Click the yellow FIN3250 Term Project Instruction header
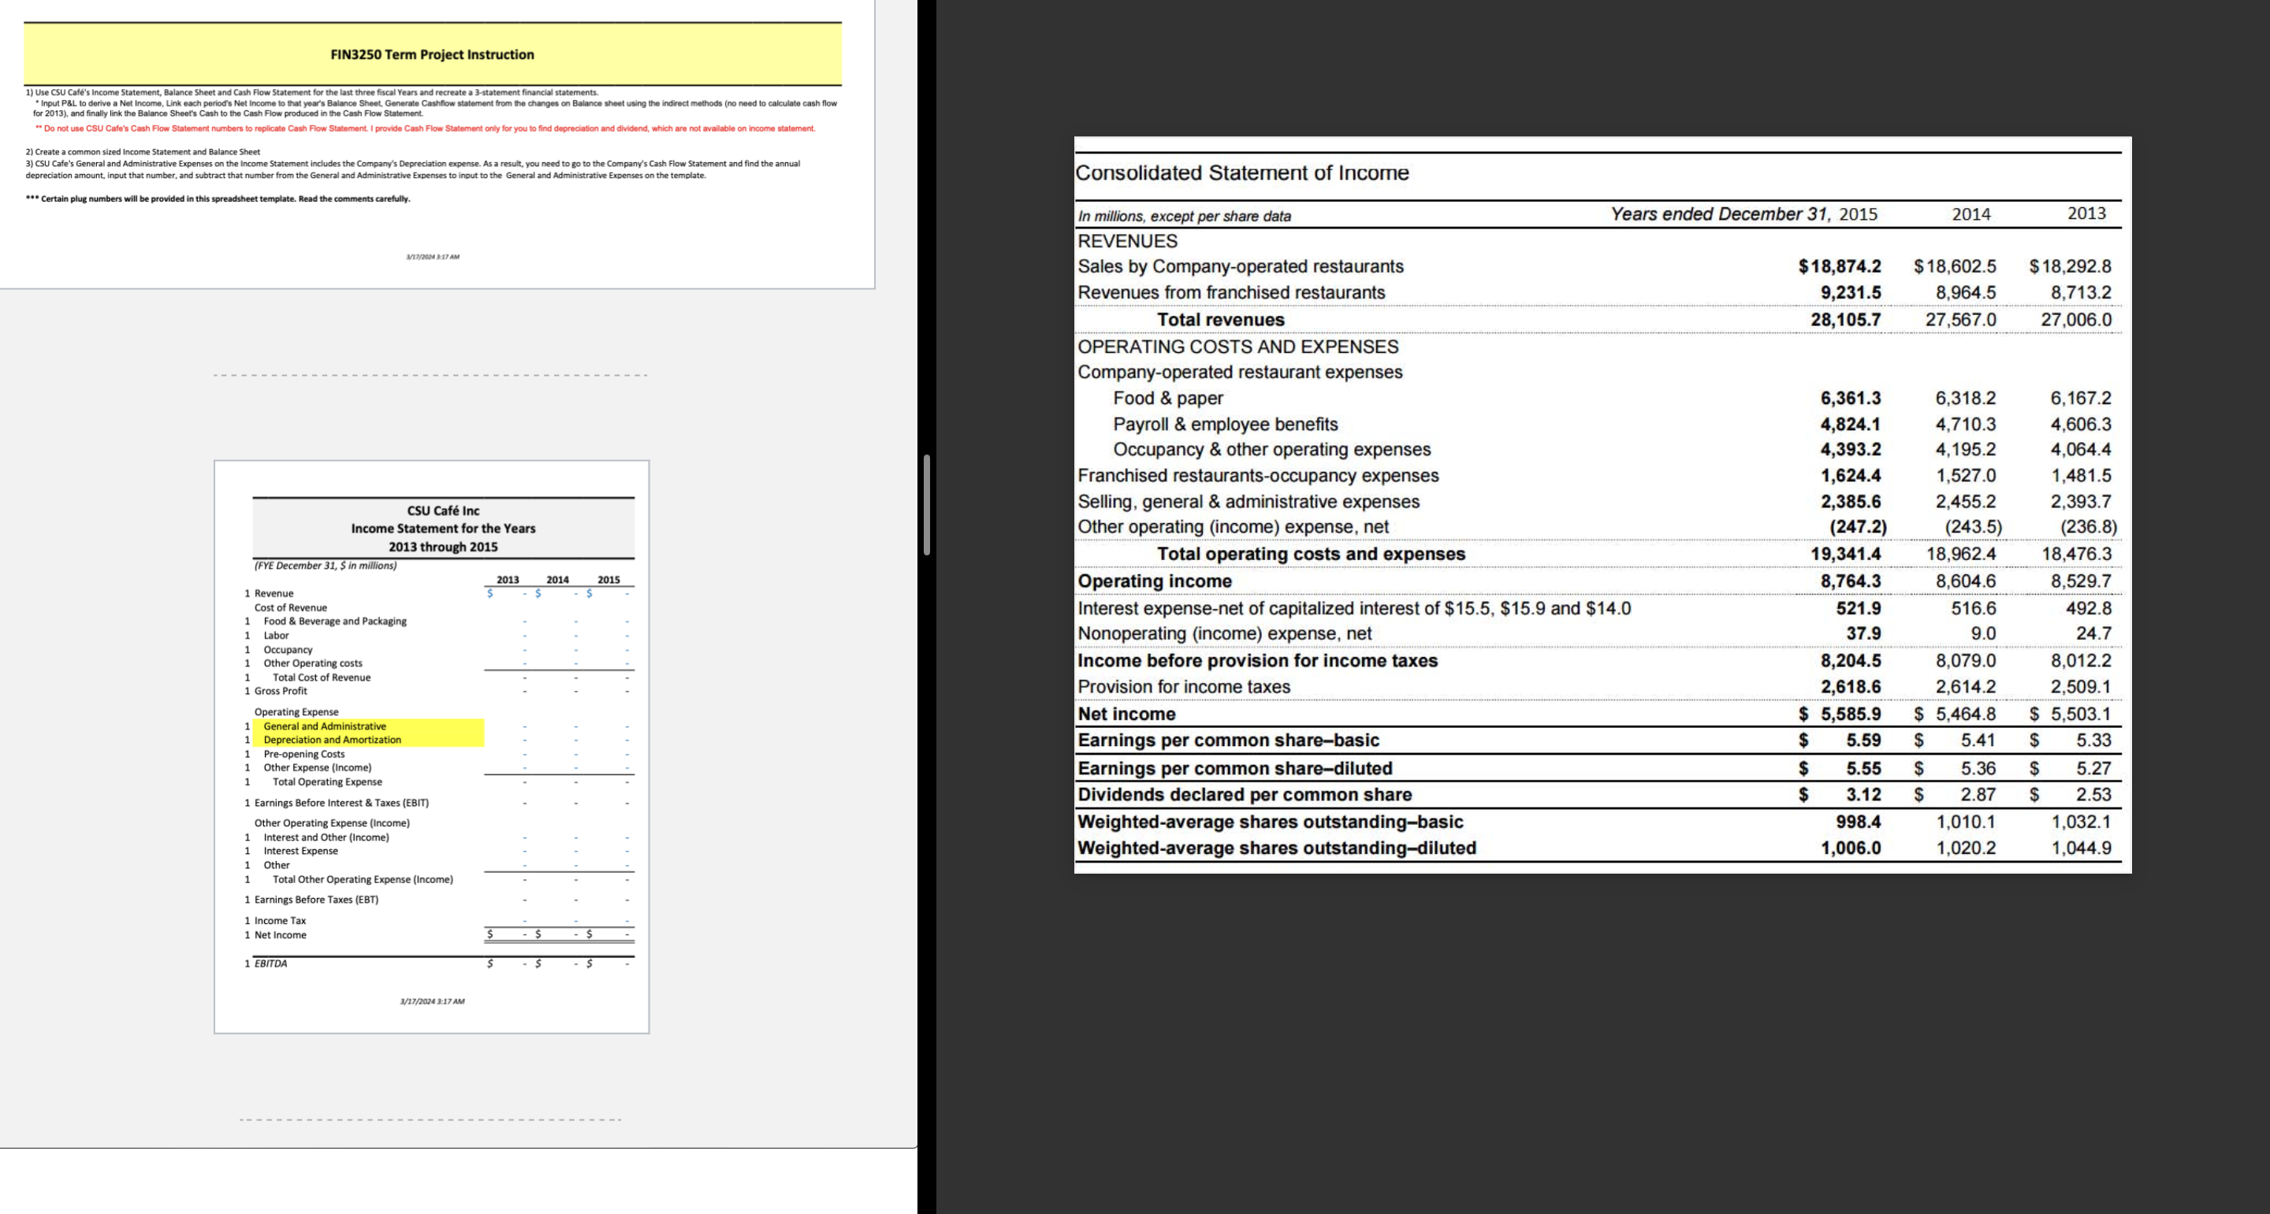Screen dimensions: 2270x1214 [x=433, y=54]
